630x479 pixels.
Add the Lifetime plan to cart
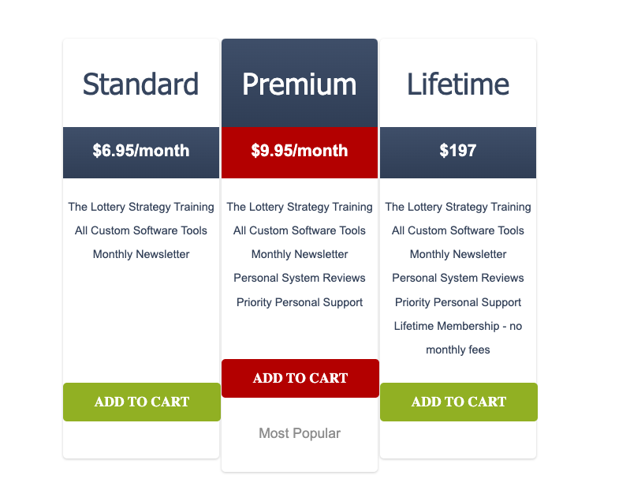click(x=458, y=402)
